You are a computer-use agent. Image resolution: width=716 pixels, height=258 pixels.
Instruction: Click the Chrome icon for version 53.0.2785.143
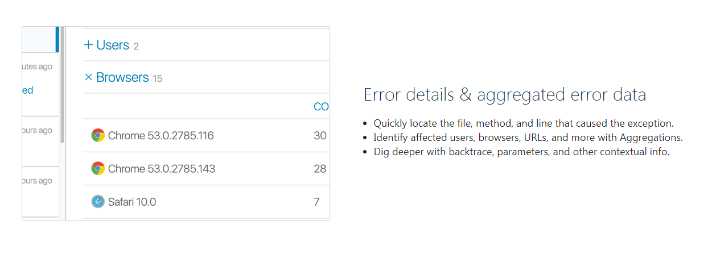[98, 169]
